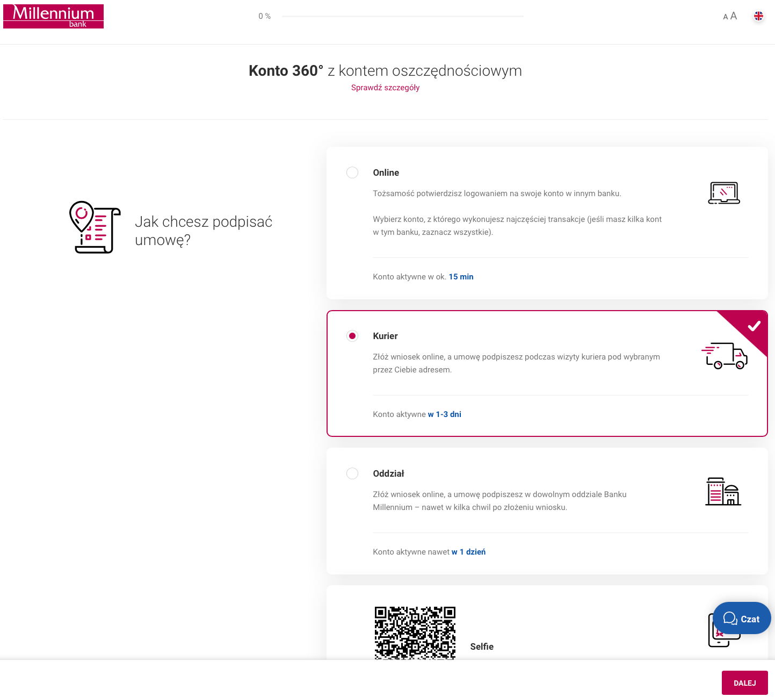The height and width of the screenshot is (697, 775).
Task: Click the bank branch building icon in Oddział card
Action: [723, 491]
